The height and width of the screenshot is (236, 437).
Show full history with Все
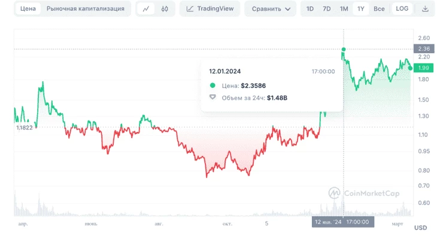[379, 9]
